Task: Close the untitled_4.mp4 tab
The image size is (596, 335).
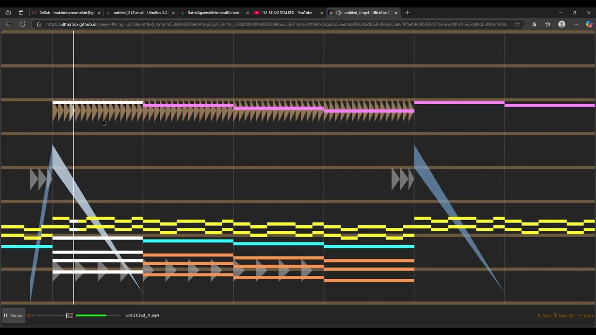Action: (396, 13)
